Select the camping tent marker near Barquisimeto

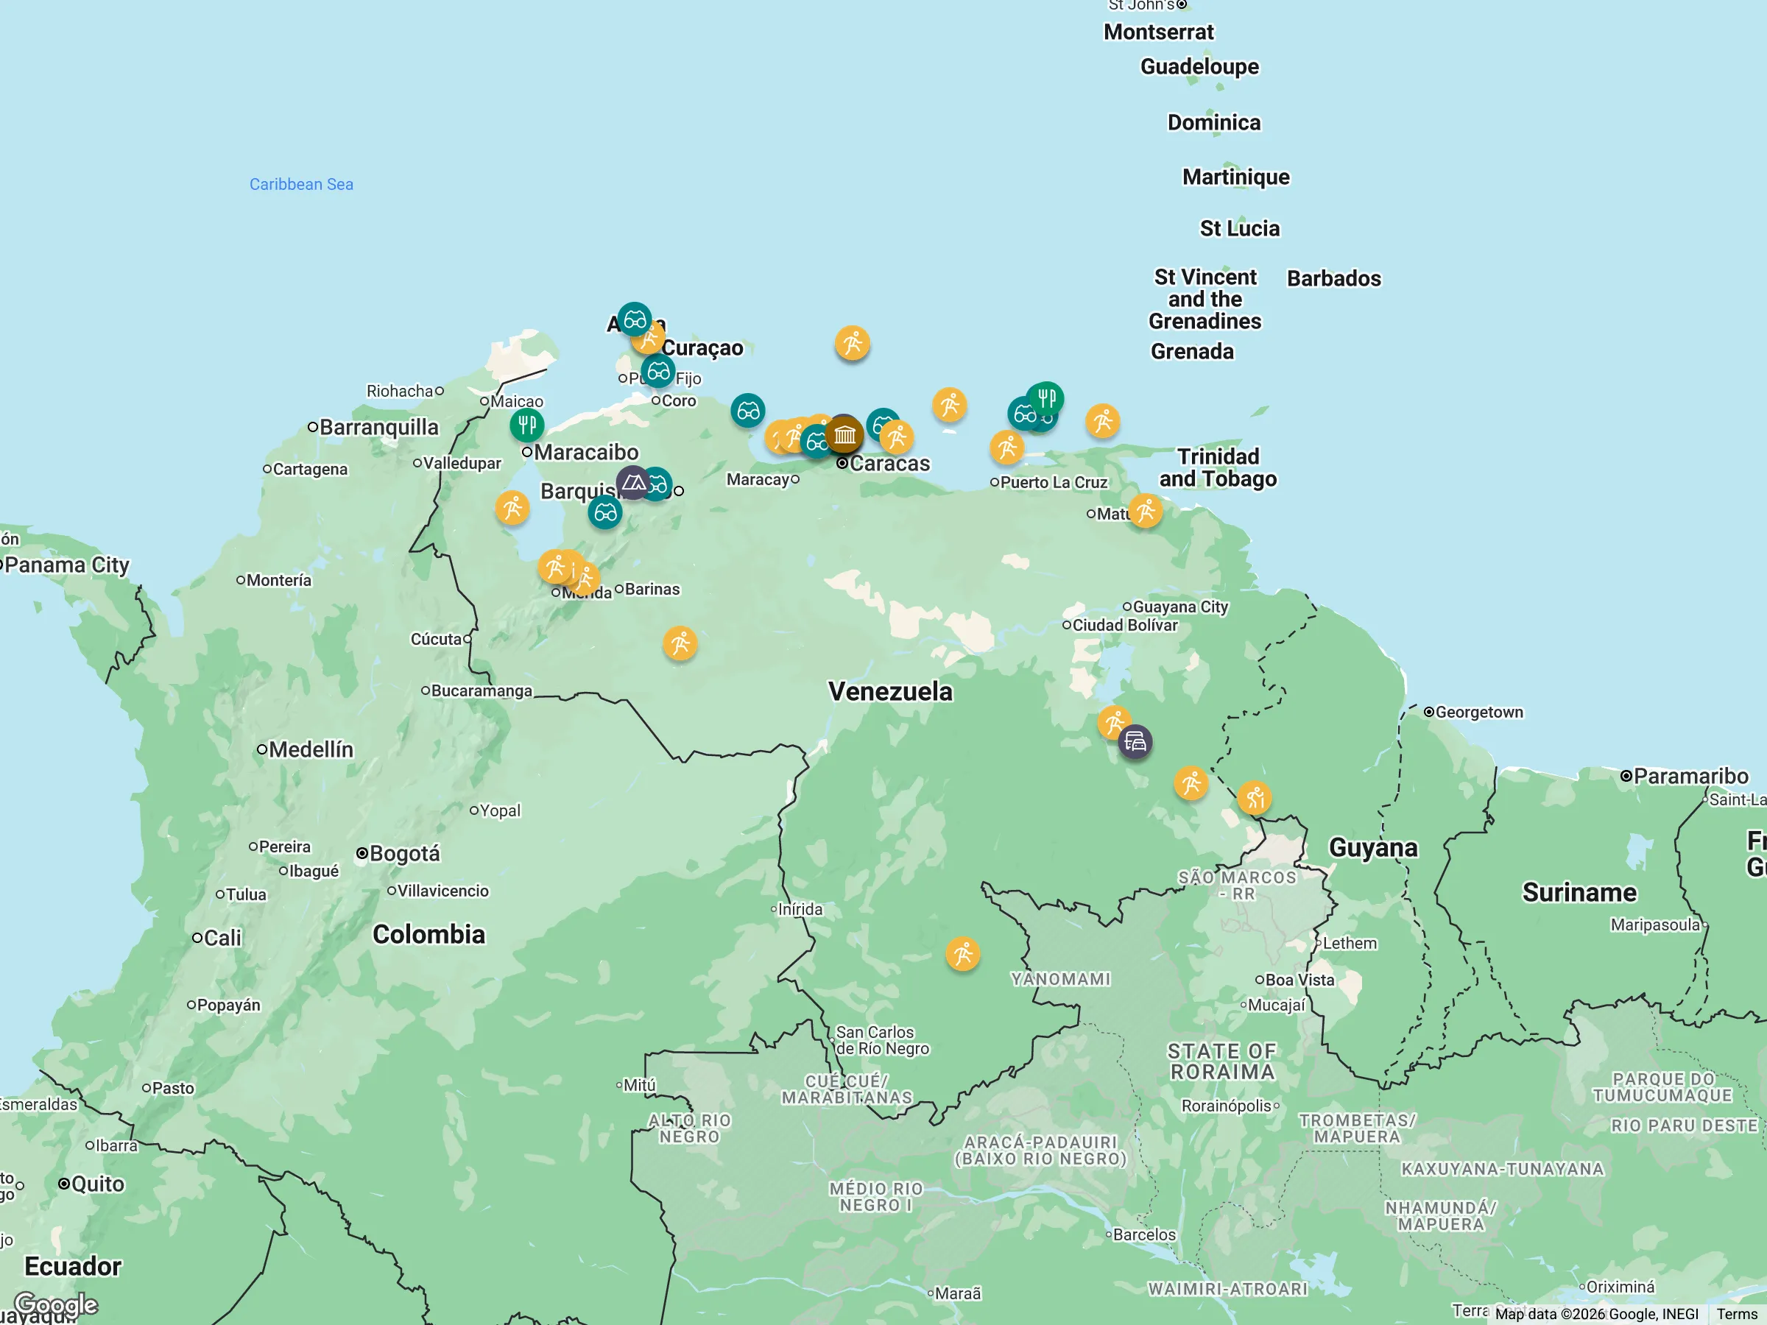(x=632, y=482)
